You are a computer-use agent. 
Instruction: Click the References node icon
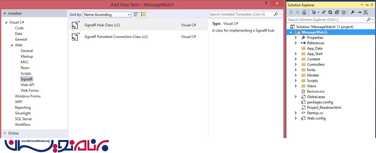tap(303, 43)
